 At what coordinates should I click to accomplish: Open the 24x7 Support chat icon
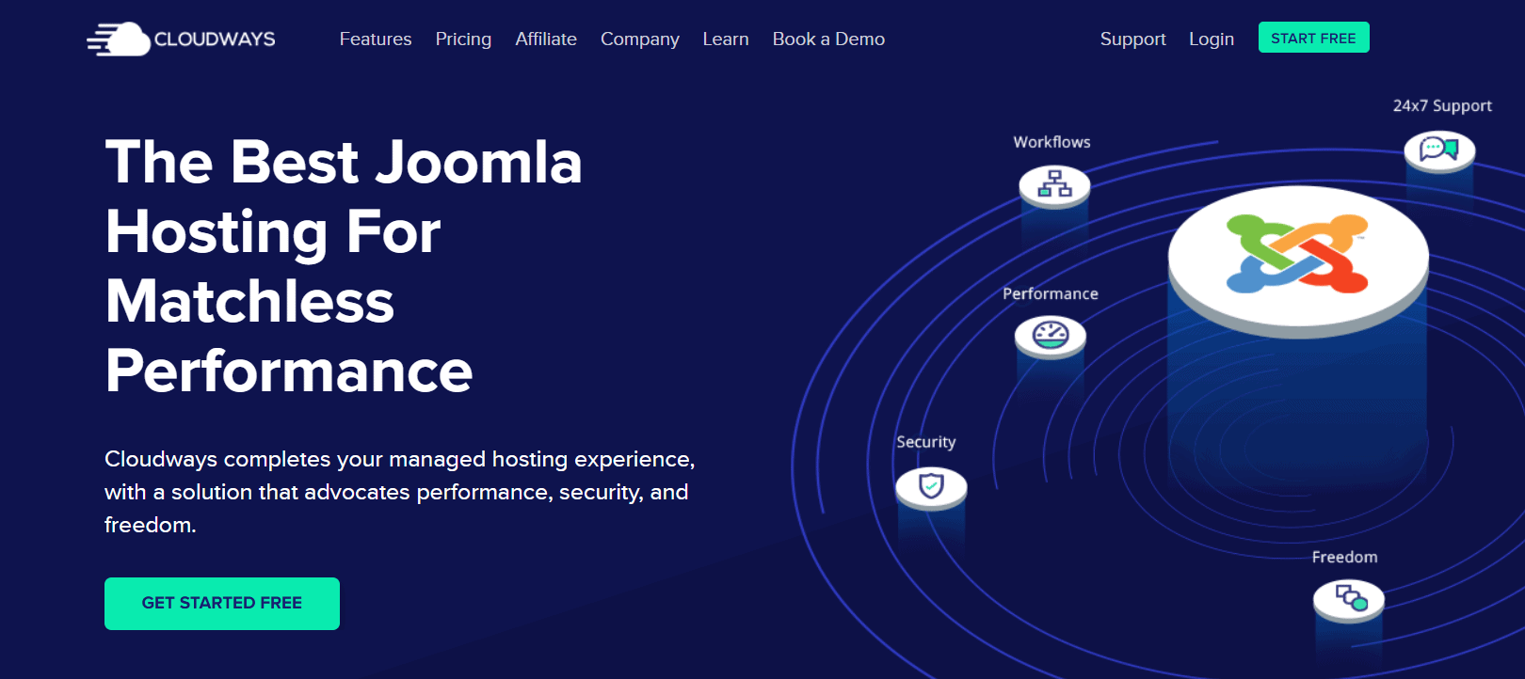[x=1438, y=149]
